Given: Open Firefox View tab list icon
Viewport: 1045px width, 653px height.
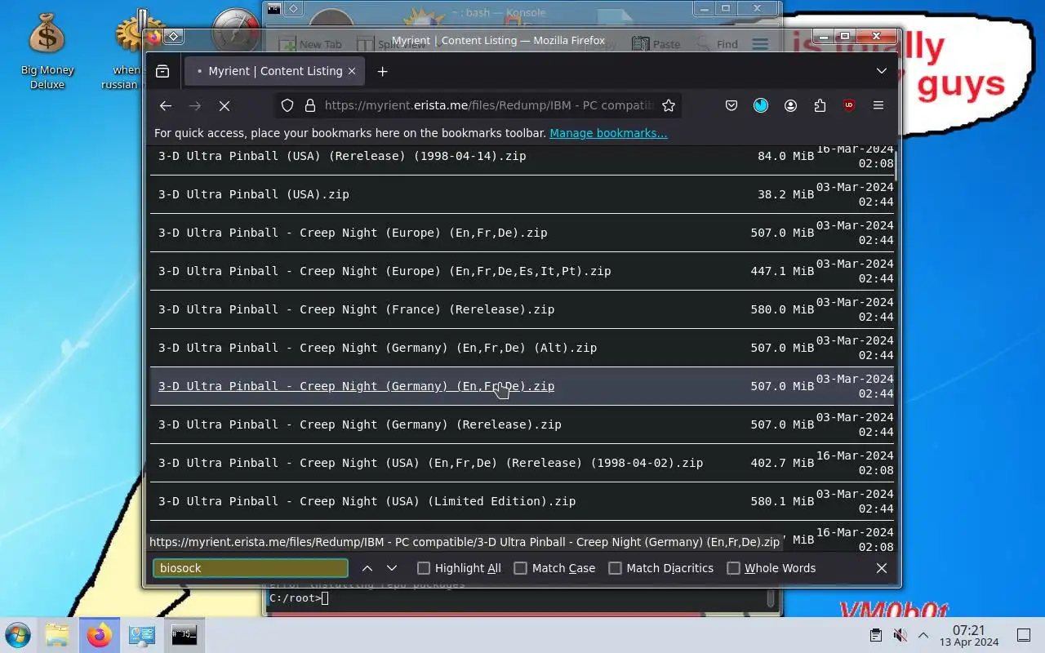Looking at the screenshot, I should click(x=162, y=71).
